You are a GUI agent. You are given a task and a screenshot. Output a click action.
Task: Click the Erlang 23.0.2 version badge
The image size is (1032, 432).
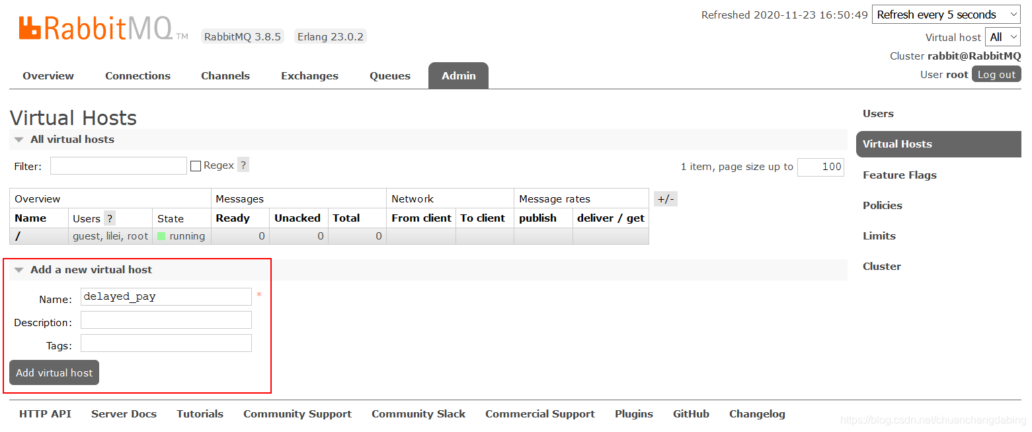pos(330,37)
